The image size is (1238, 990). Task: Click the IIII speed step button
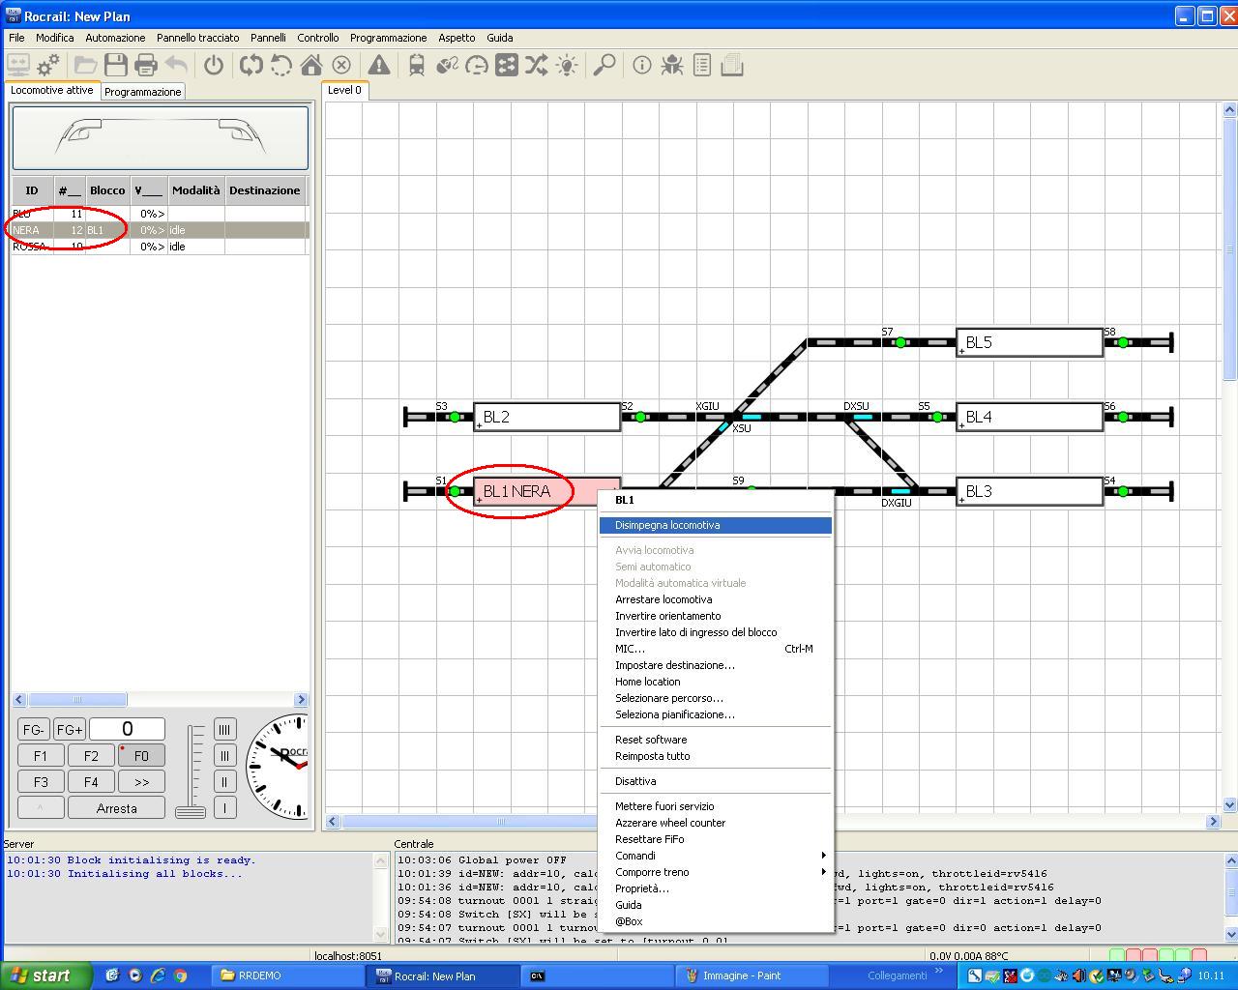(x=224, y=729)
